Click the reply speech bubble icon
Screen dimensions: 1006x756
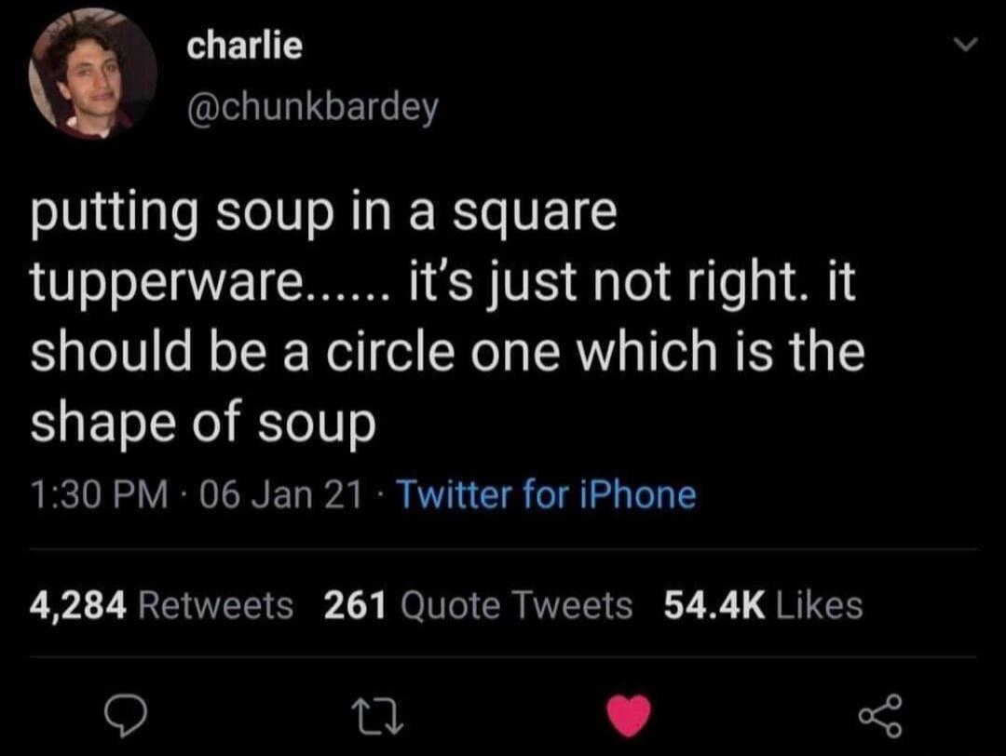coord(127,716)
